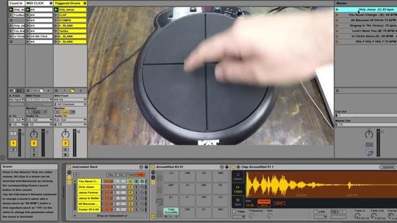Select the Master track header

(365, 3)
